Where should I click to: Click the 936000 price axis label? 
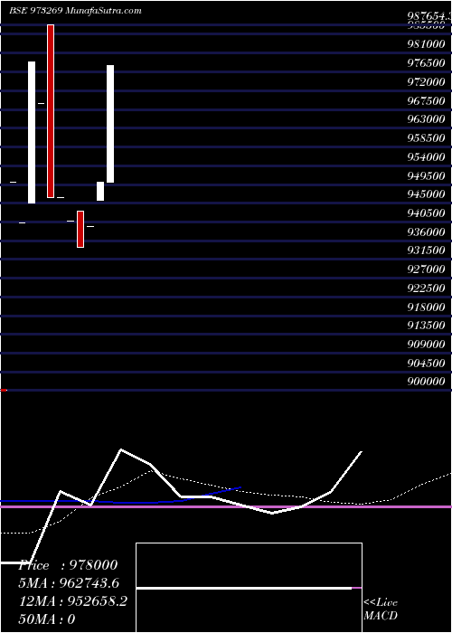point(426,231)
